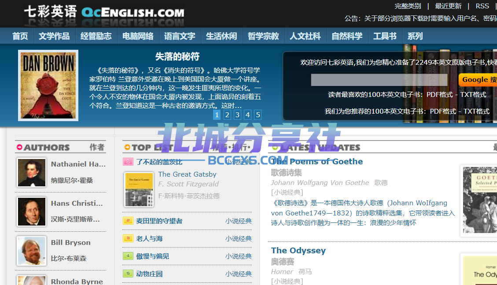Open the 语言文字 category

pos(180,36)
